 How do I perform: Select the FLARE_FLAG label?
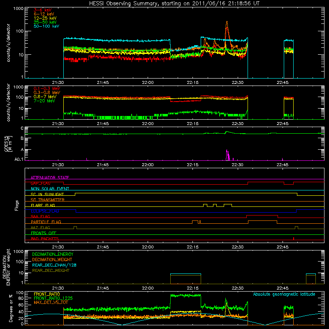tap(43, 205)
